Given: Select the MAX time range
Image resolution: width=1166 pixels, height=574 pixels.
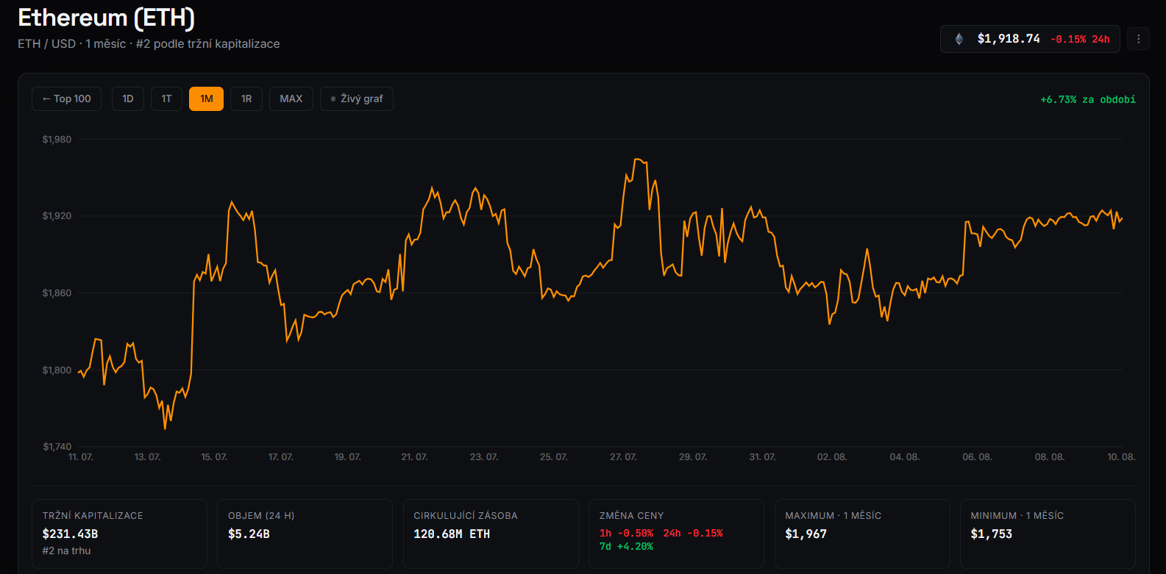Looking at the screenshot, I should pyautogui.click(x=291, y=98).
